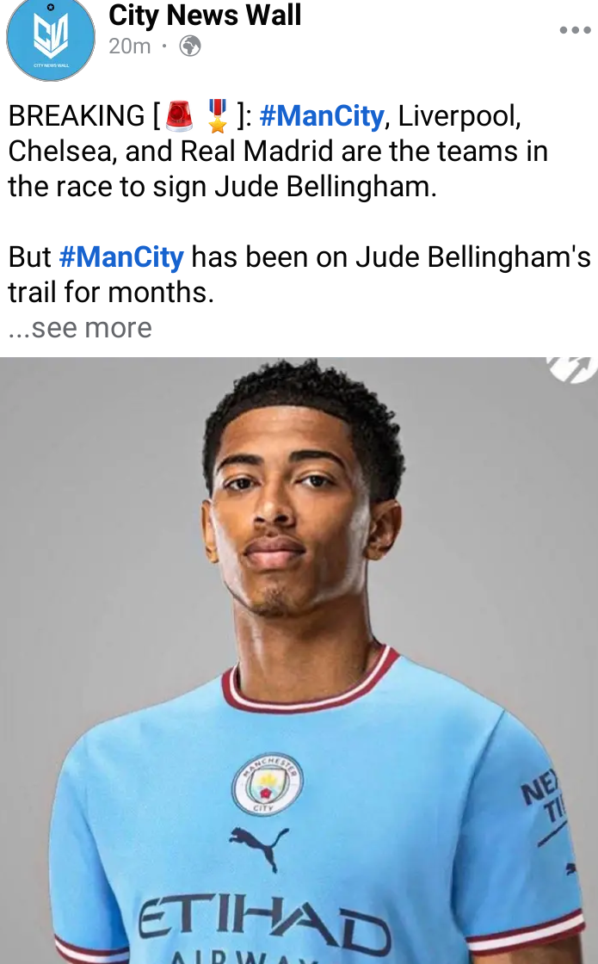Open first #ManCity hashtag after BREAKING

pos(322,116)
